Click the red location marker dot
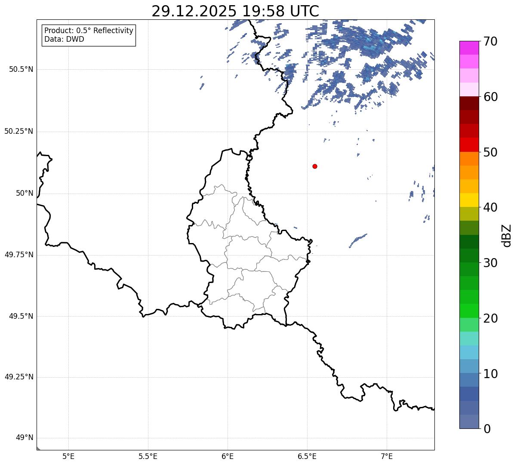The width and height of the screenshot is (517, 465). coord(315,166)
